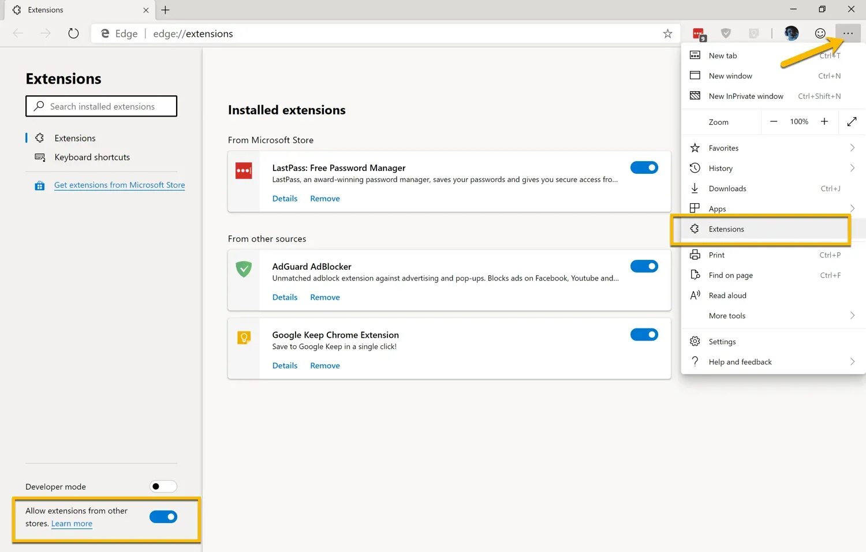Click the search magnifier icon in sidebar
866x552 pixels.
(39, 106)
